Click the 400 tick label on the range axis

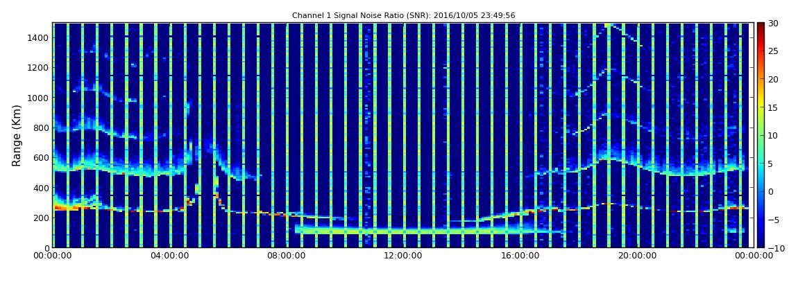[x=40, y=188]
